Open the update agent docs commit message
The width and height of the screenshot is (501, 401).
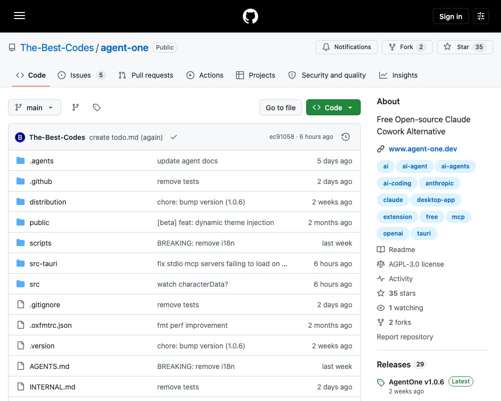(187, 161)
